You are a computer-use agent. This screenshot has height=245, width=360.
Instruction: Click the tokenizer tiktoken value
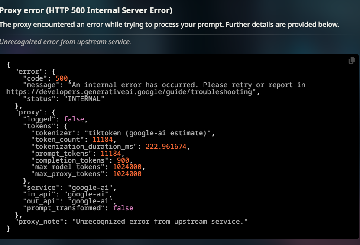tap(147, 133)
